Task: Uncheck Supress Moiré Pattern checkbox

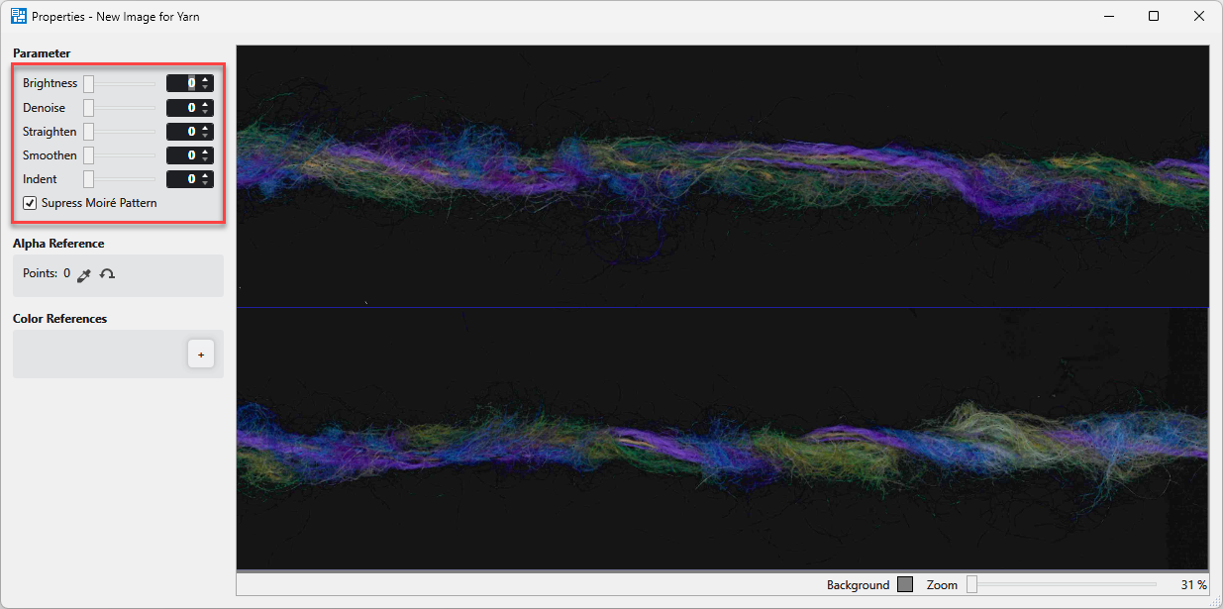Action: (31, 203)
